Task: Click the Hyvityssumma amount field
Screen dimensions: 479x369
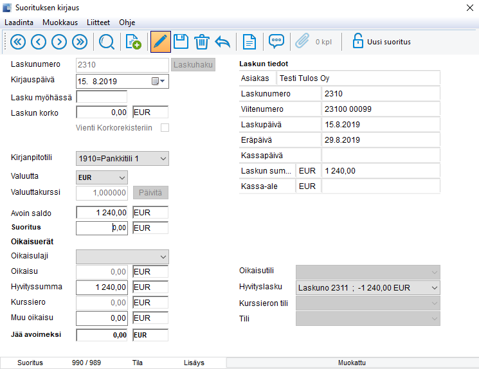Action: (x=102, y=287)
